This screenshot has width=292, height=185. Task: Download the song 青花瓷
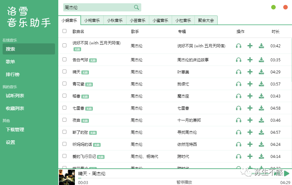click(x=261, y=84)
